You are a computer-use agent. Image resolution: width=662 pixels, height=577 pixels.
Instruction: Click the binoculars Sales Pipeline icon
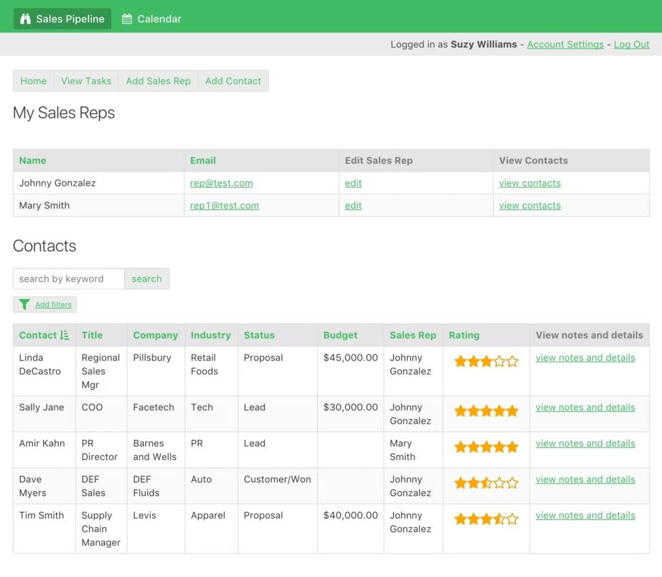click(26, 19)
